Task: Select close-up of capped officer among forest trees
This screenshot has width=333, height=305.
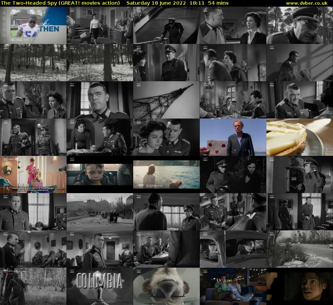Action: [x=300, y=25]
